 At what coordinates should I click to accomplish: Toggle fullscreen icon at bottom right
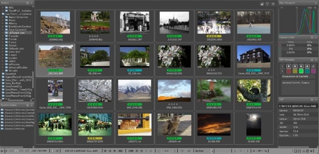[x=299, y=151]
